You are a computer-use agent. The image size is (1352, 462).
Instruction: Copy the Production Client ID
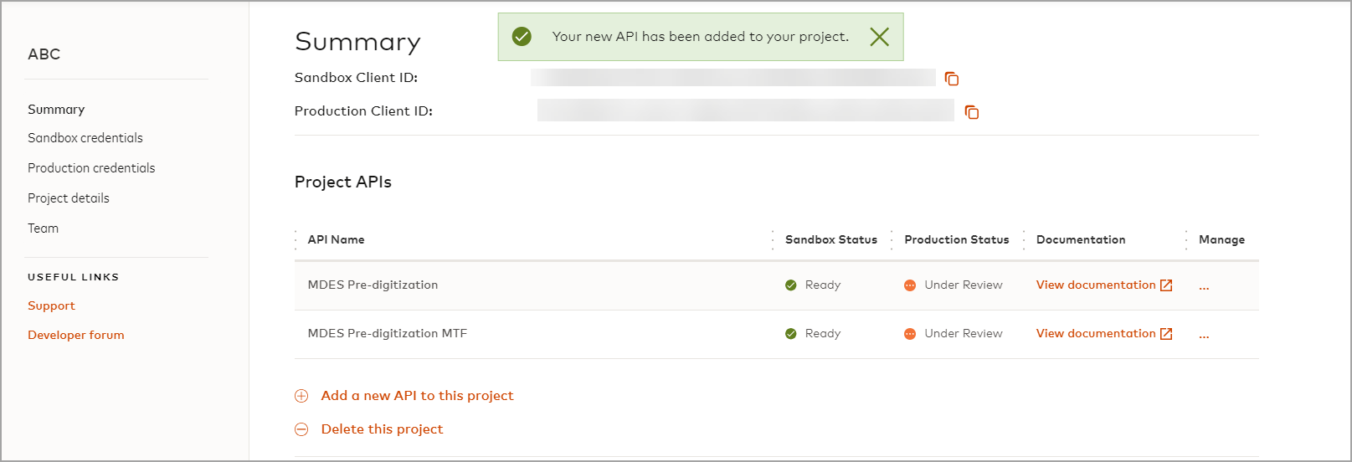click(x=972, y=112)
